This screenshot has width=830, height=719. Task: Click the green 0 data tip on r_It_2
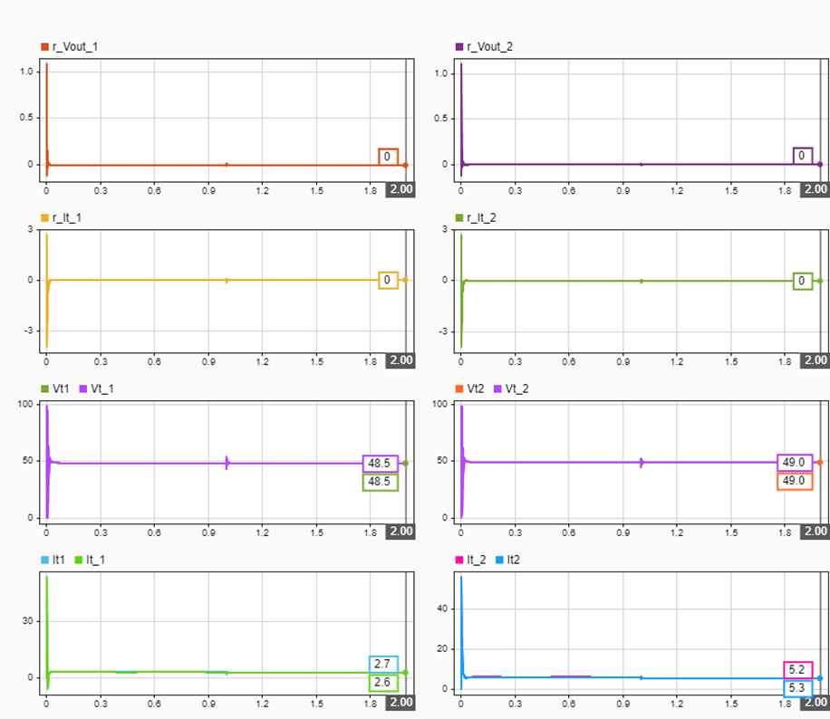click(x=803, y=281)
